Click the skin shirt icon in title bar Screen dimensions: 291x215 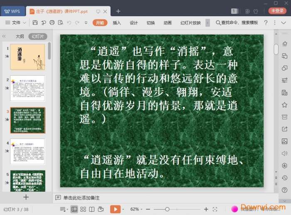[256, 11]
